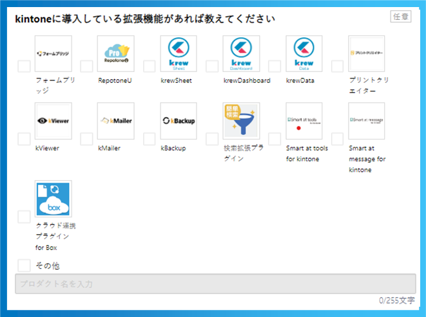426x317 pixels.
Task: Click the krewSheet text label
Action: (x=177, y=80)
